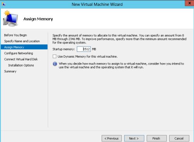The height and width of the screenshot is (142, 194).
Task: Click the Startup memory label text
Action: (64, 49)
